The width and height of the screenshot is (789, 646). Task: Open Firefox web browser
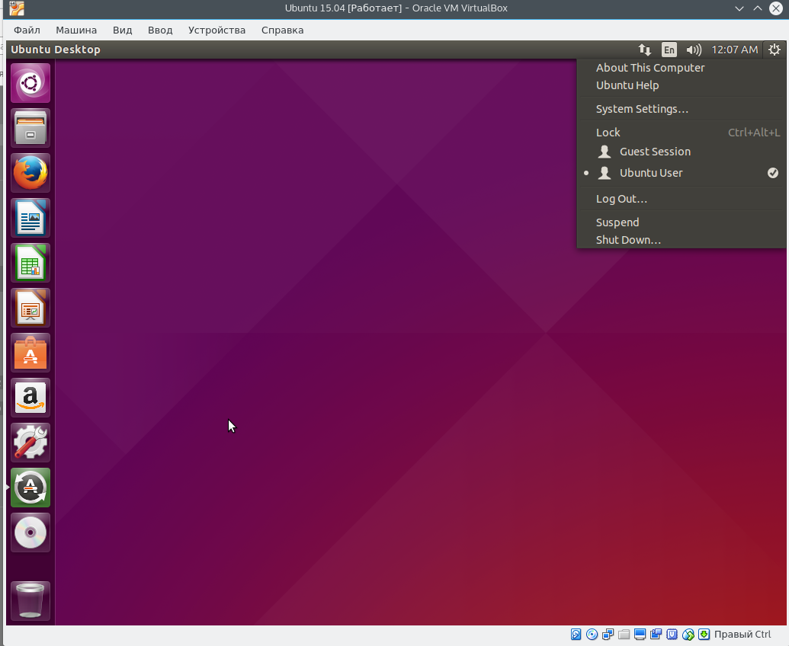[30, 173]
